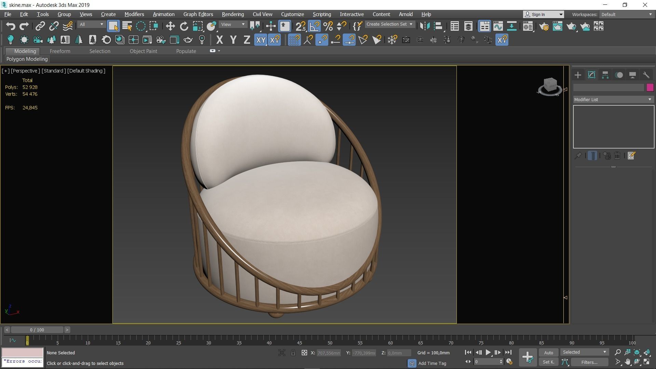
Task: Click the Mirror tool icon
Action: (425, 26)
